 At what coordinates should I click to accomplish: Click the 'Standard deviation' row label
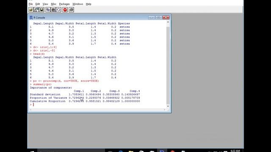tap(45, 95)
